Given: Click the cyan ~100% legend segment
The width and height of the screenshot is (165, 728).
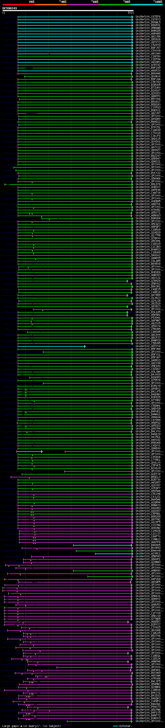Looking at the screenshot, I should click(146, 5).
